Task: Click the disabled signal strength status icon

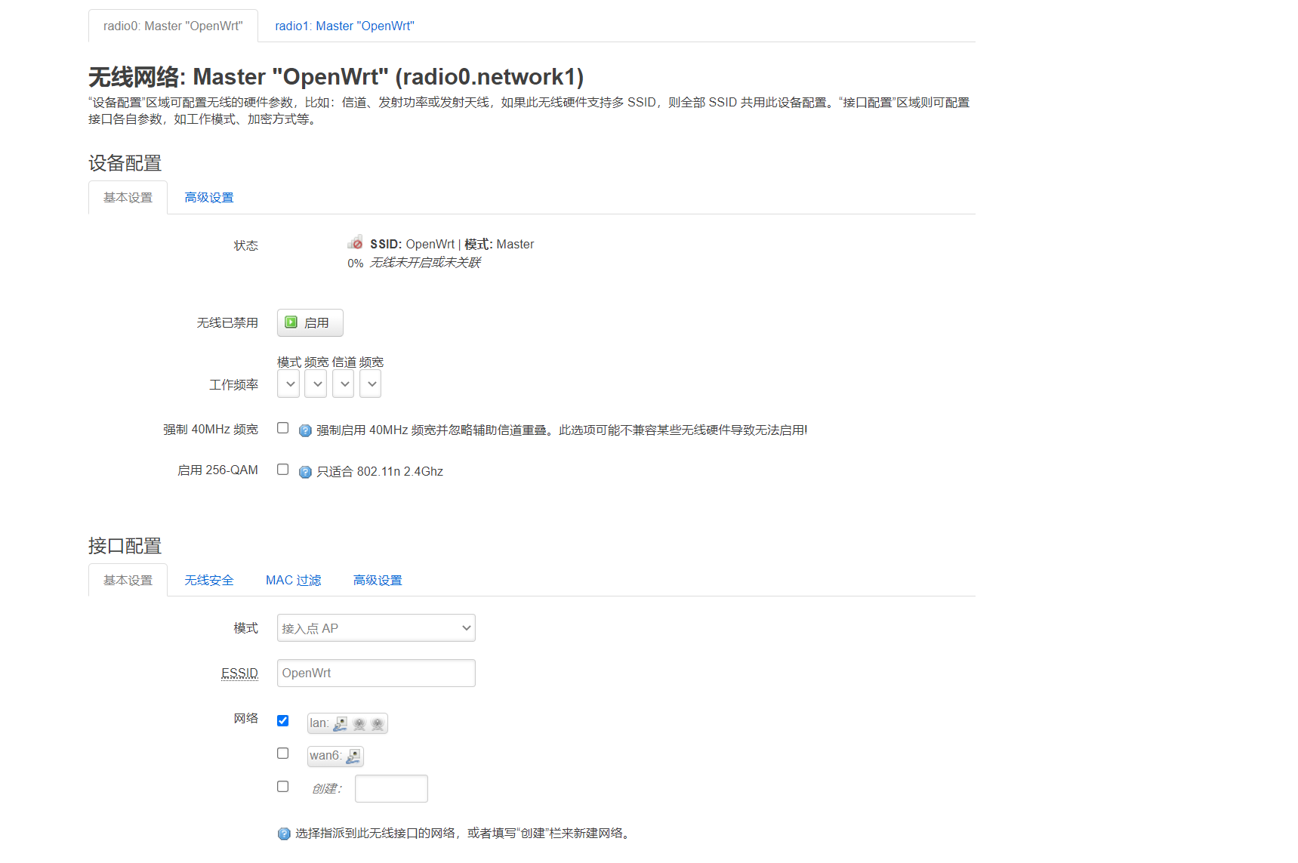Action: [x=354, y=242]
